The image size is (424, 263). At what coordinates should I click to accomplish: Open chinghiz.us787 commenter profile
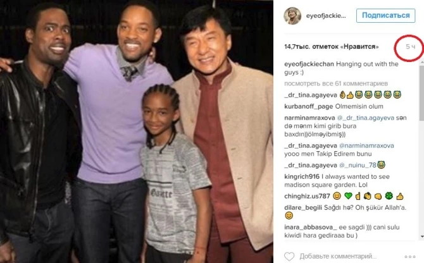click(x=307, y=196)
